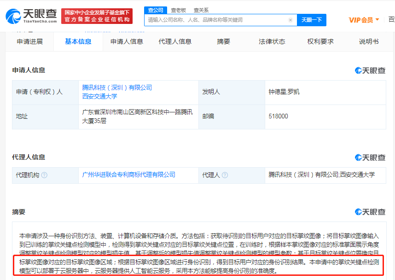
Task: Select the 查老板 search tab
Action: pyautogui.click(x=178, y=10)
